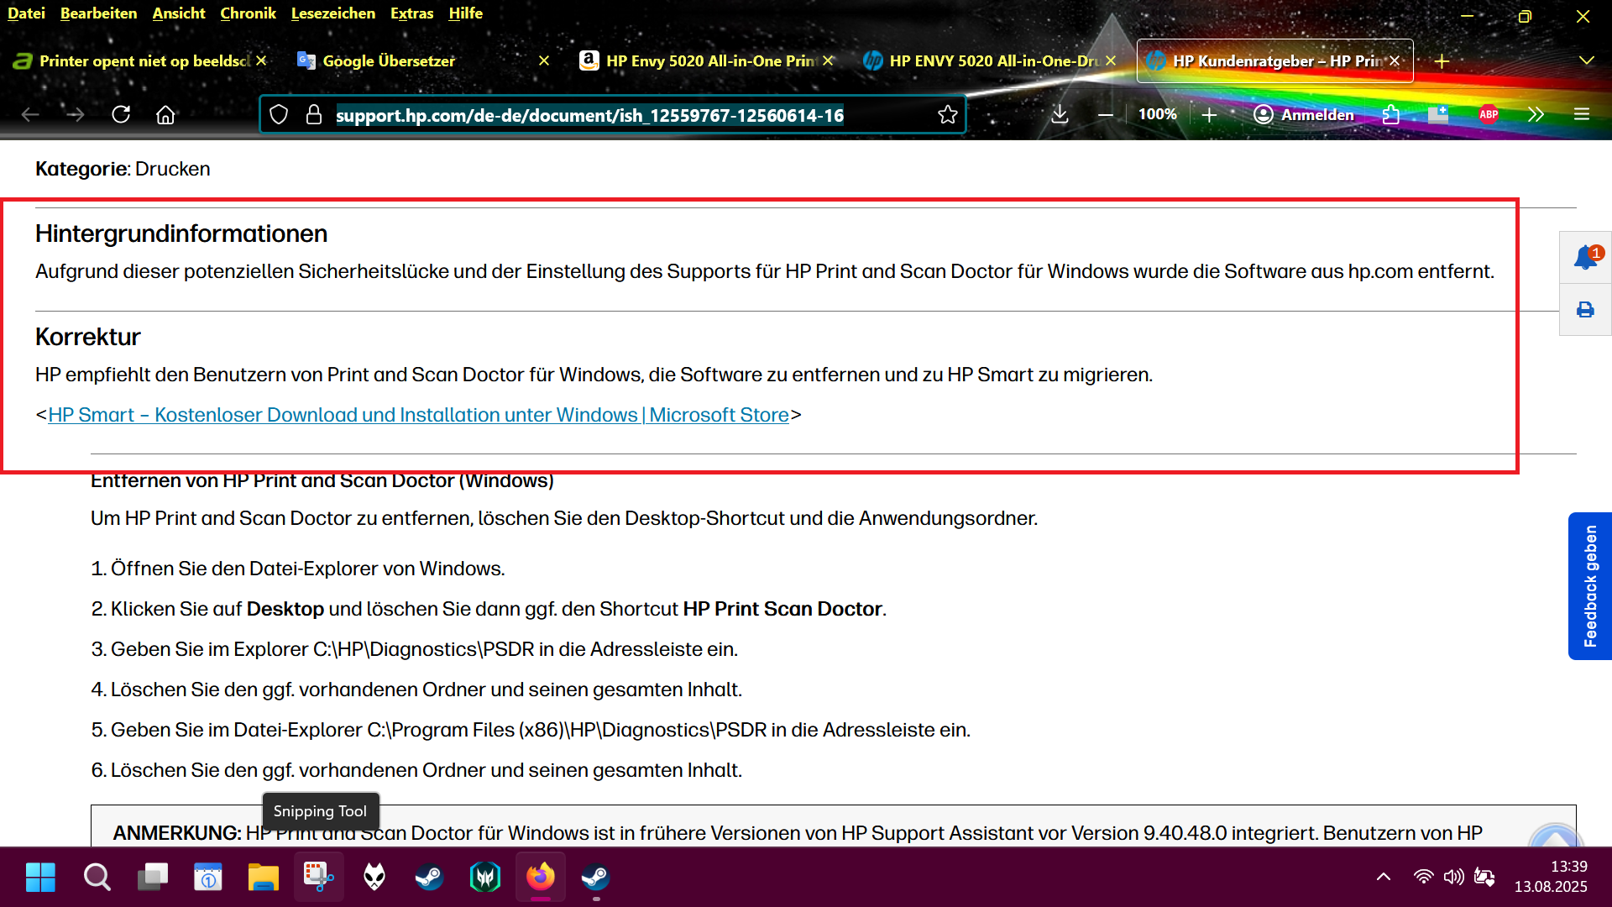The image size is (1612, 907).
Task: Open the downloads panel
Action: (x=1060, y=114)
